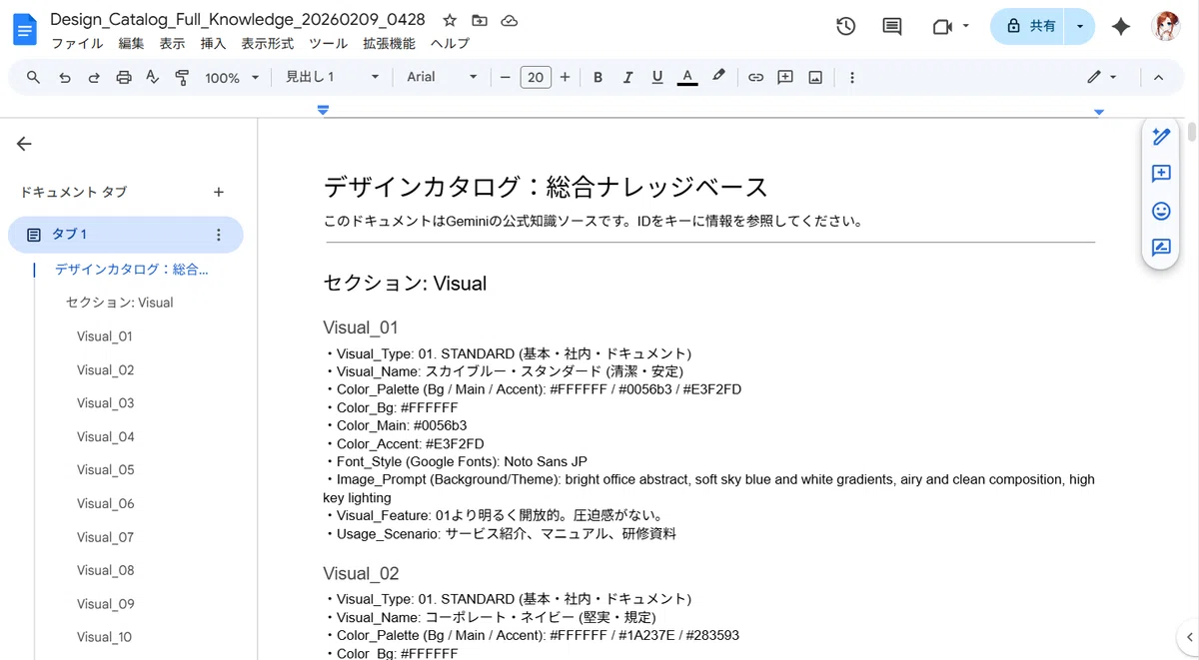The image size is (1199, 660).
Task: Show all comments icon
Action: point(892,27)
